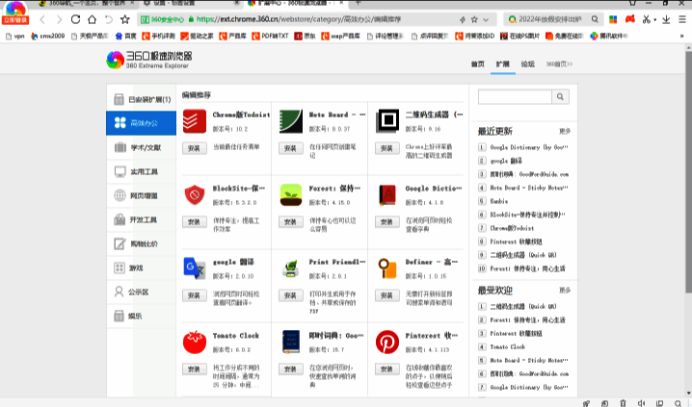
Task: Open the 二维码生成器 QR code icon
Action: [x=387, y=121]
